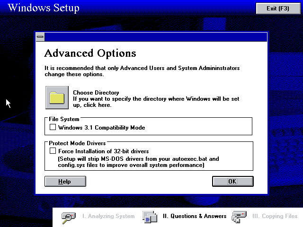Enable Windows 3.1 Compatibility Mode checkbox
The image size is (303, 227).
point(53,127)
